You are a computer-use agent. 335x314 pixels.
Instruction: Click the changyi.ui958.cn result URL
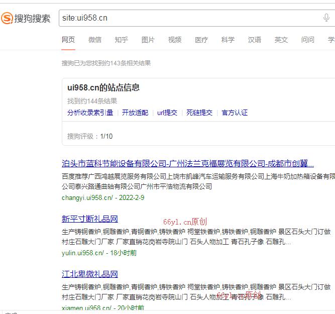pyautogui.click(x=87, y=197)
